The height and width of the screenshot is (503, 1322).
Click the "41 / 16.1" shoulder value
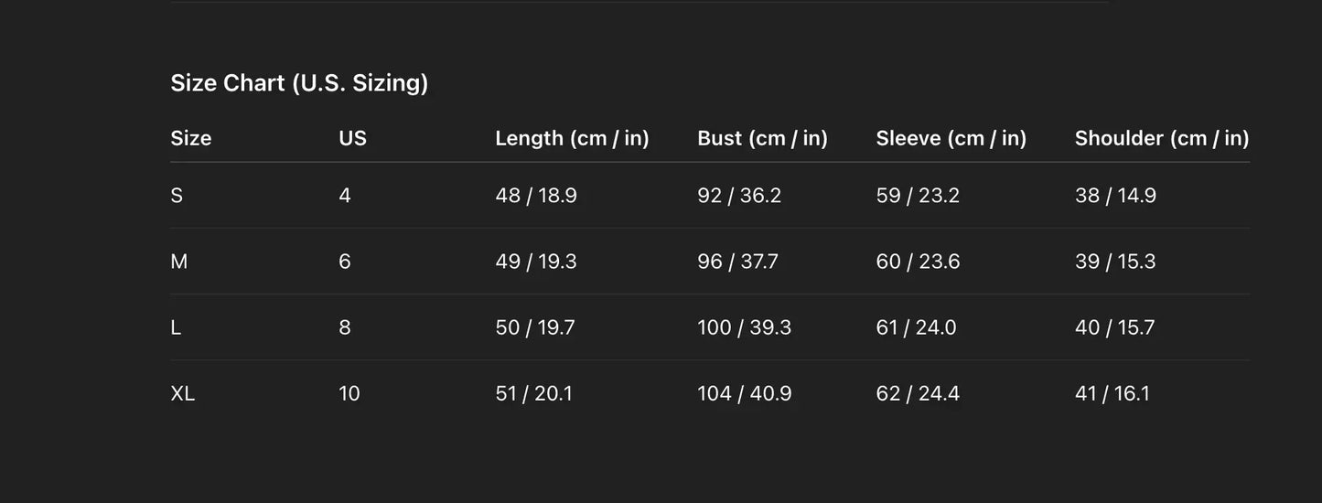point(1112,393)
